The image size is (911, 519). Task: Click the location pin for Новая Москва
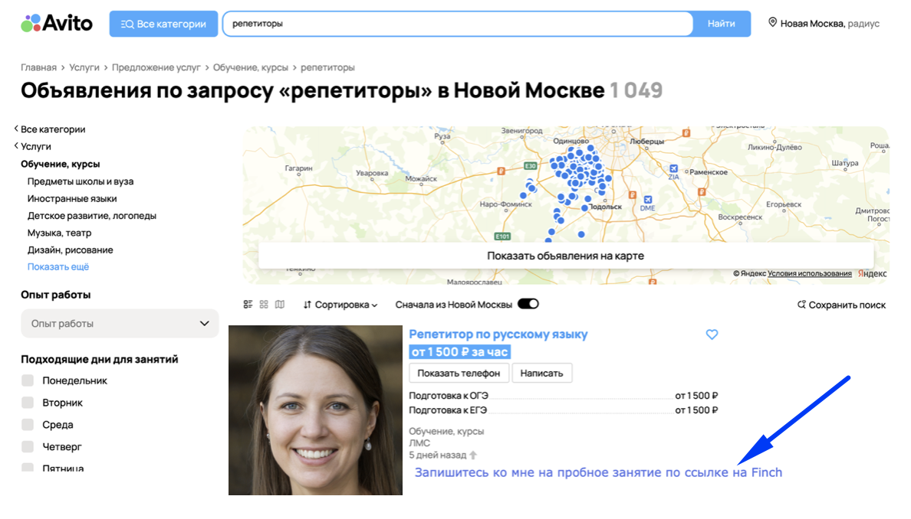772,23
